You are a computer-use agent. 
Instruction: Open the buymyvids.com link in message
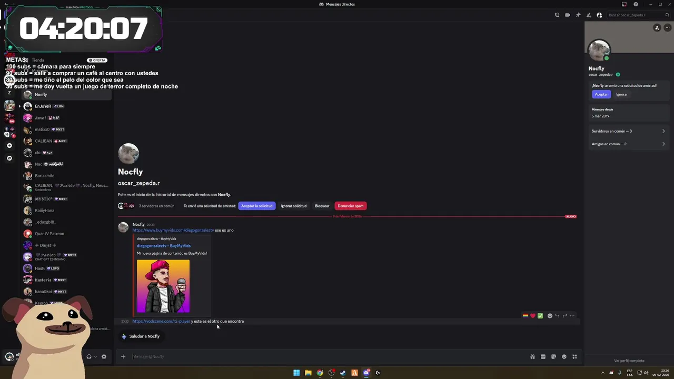[x=173, y=230]
